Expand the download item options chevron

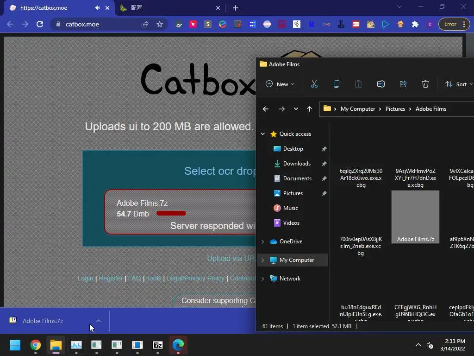click(x=99, y=321)
